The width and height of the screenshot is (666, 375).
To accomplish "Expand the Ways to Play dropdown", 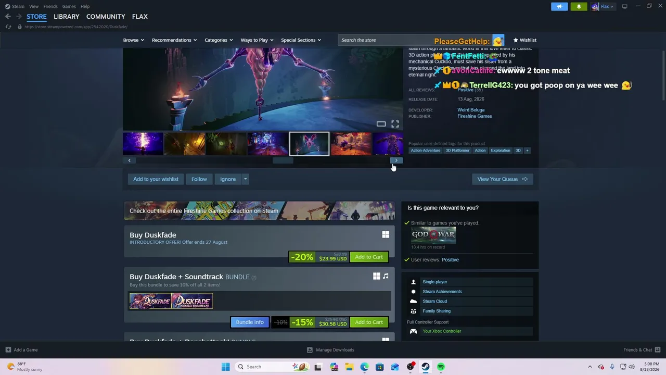I will coord(257,40).
